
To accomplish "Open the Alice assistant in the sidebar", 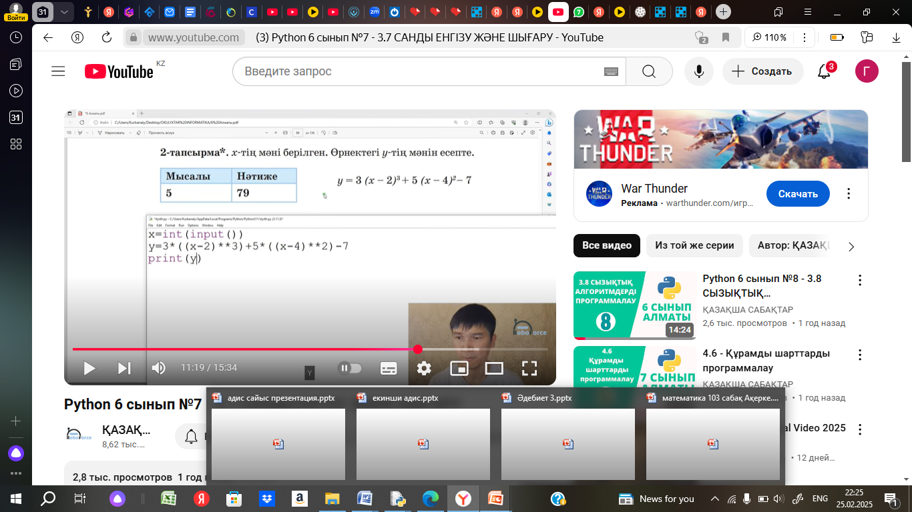I will point(16,453).
